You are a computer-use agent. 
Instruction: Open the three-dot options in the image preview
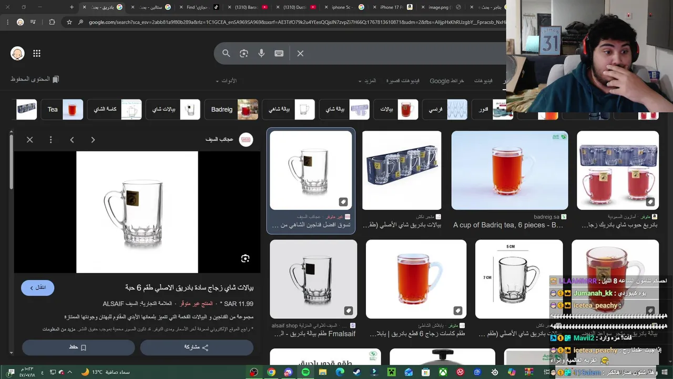pos(51,139)
